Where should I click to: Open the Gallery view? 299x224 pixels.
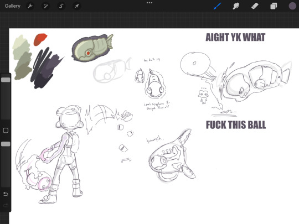[x=13, y=6]
